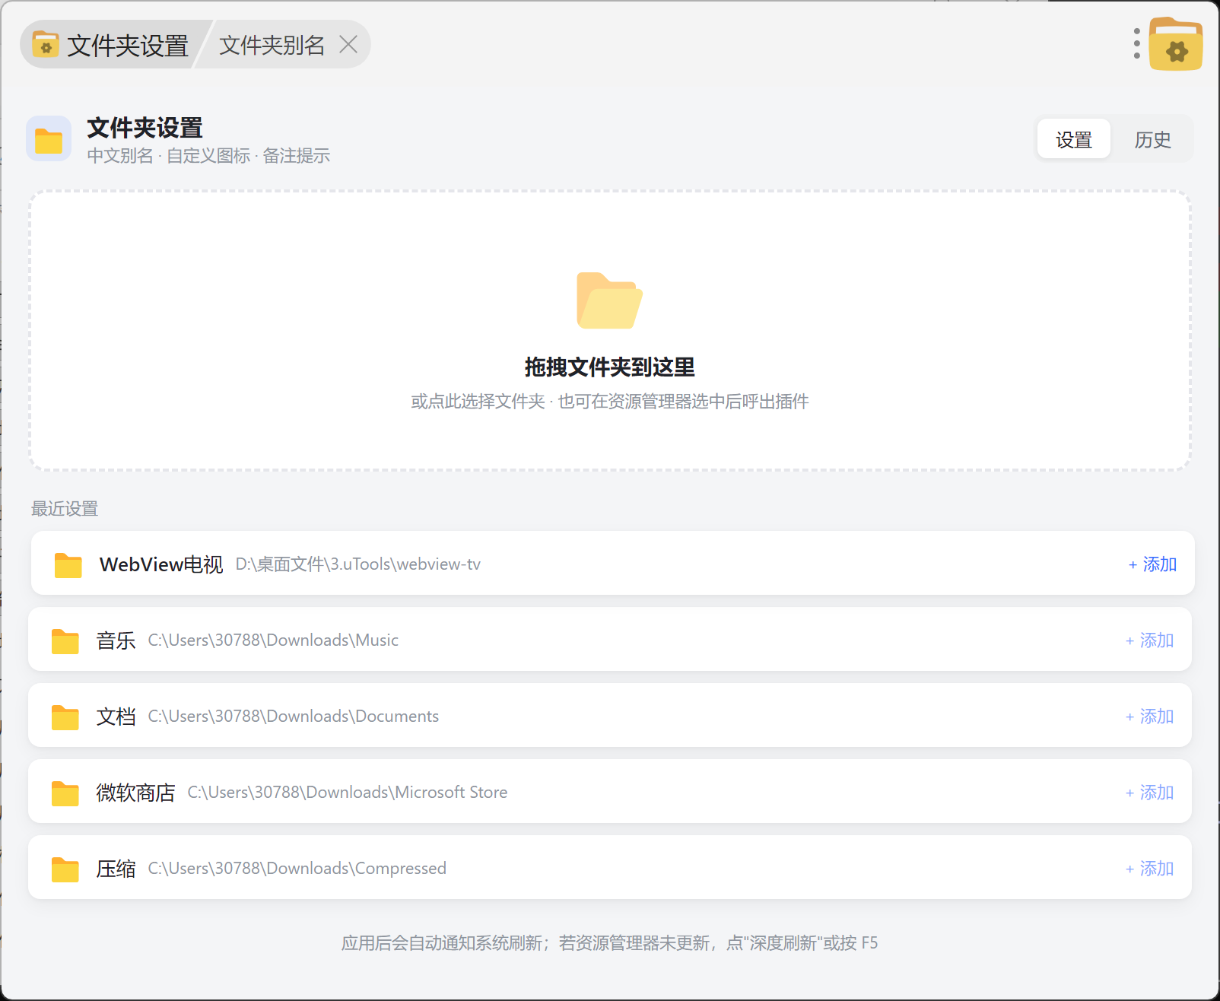Click subtitle 中文别名 · 自定义图标 · 备注提示
Image resolution: width=1220 pixels, height=1001 pixels.
(208, 155)
